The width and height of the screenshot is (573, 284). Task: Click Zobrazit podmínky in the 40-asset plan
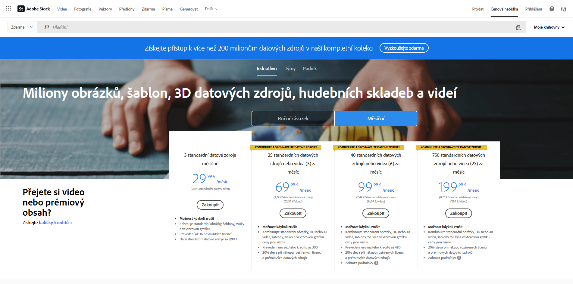click(359, 263)
